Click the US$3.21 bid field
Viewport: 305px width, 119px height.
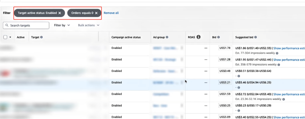[x=225, y=82]
